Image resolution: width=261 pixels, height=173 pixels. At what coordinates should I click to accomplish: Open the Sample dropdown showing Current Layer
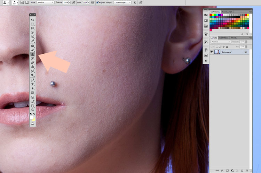pos(122,2)
